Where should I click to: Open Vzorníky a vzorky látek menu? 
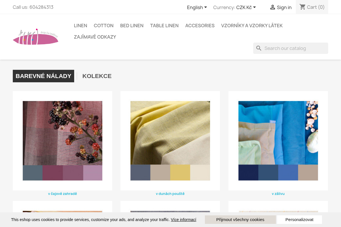point(252,26)
